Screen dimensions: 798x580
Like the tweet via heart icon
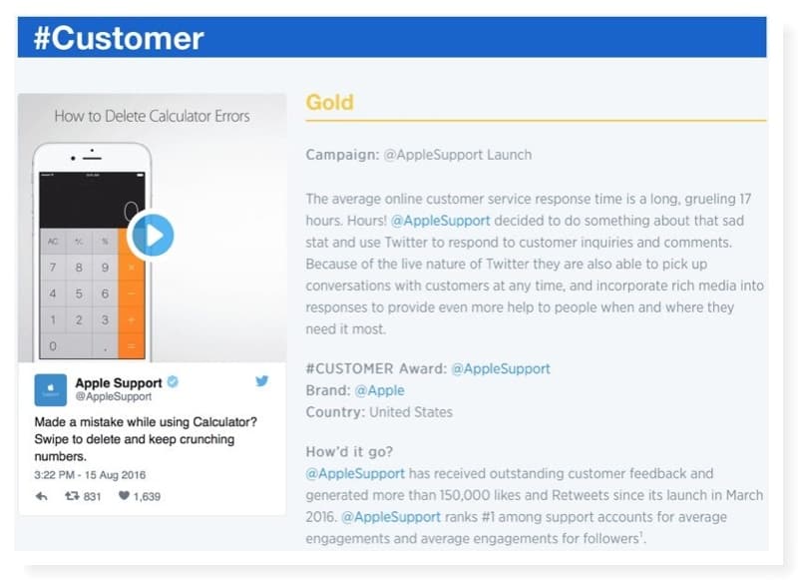tap(124, 495)
